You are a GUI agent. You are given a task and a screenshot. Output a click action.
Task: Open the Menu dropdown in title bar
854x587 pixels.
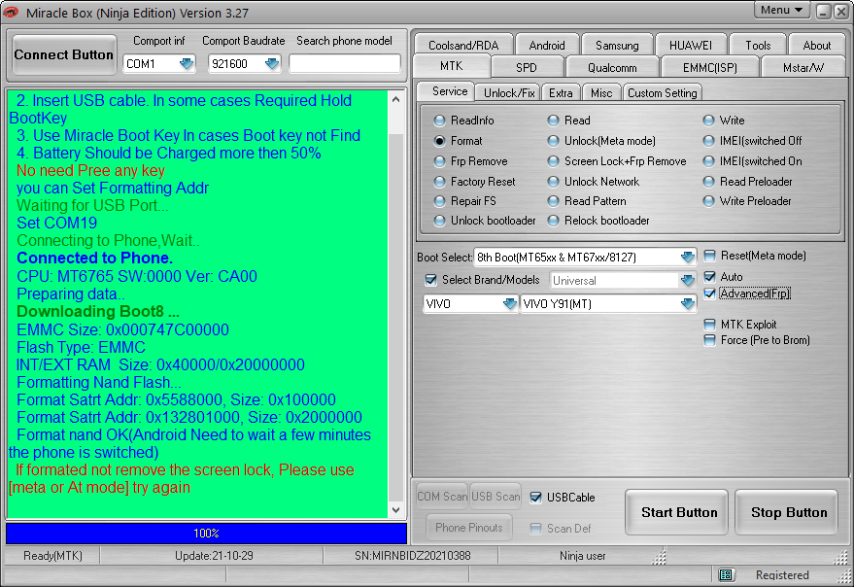click(781, 10)
